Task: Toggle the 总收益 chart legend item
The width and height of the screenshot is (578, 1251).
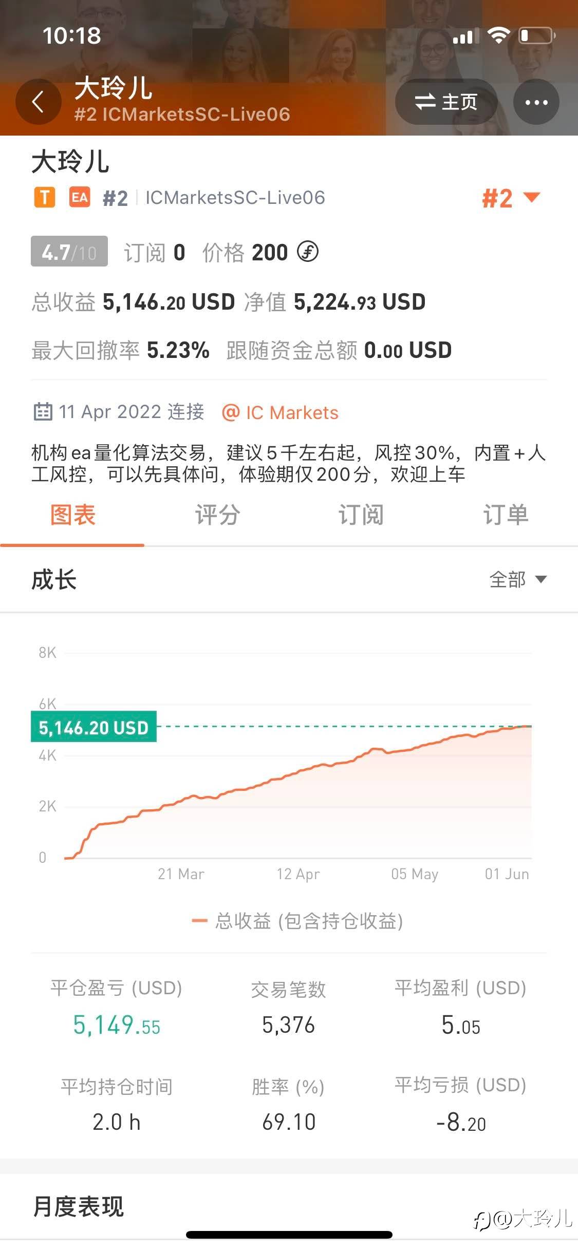Action: point(297,921)
